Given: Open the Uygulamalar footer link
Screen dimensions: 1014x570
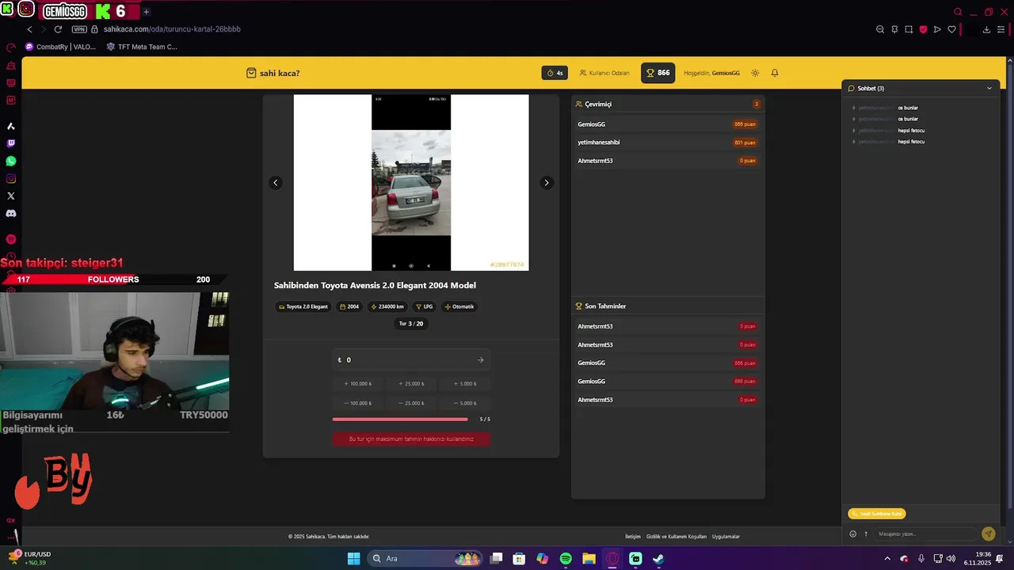Looking at the screenshot, I should (x=726, y=537).
